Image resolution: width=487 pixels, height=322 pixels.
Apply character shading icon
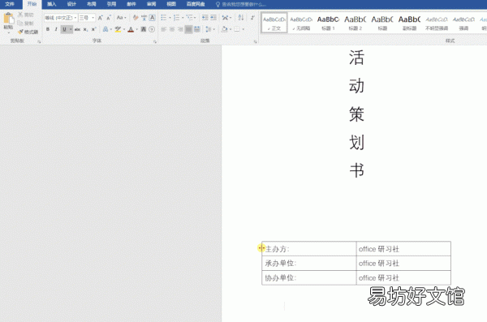144,29
